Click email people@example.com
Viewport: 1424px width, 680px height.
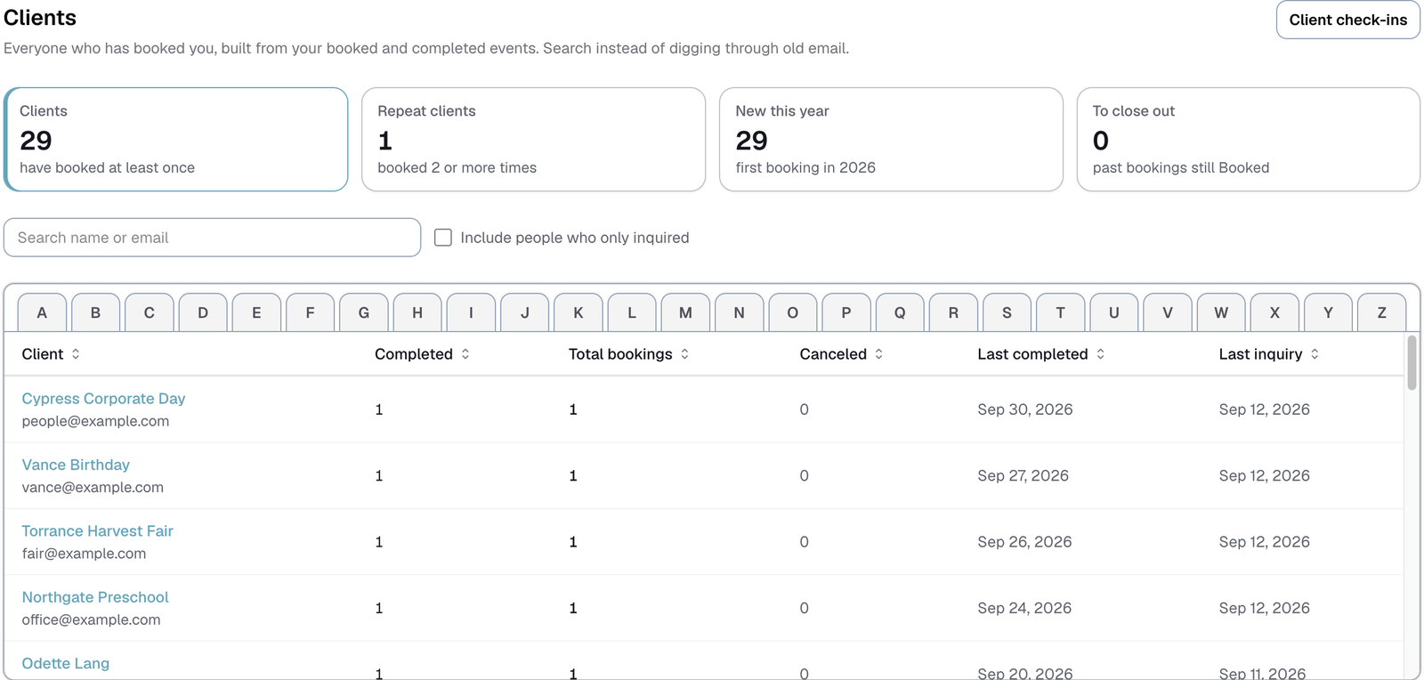coord(95,421)
